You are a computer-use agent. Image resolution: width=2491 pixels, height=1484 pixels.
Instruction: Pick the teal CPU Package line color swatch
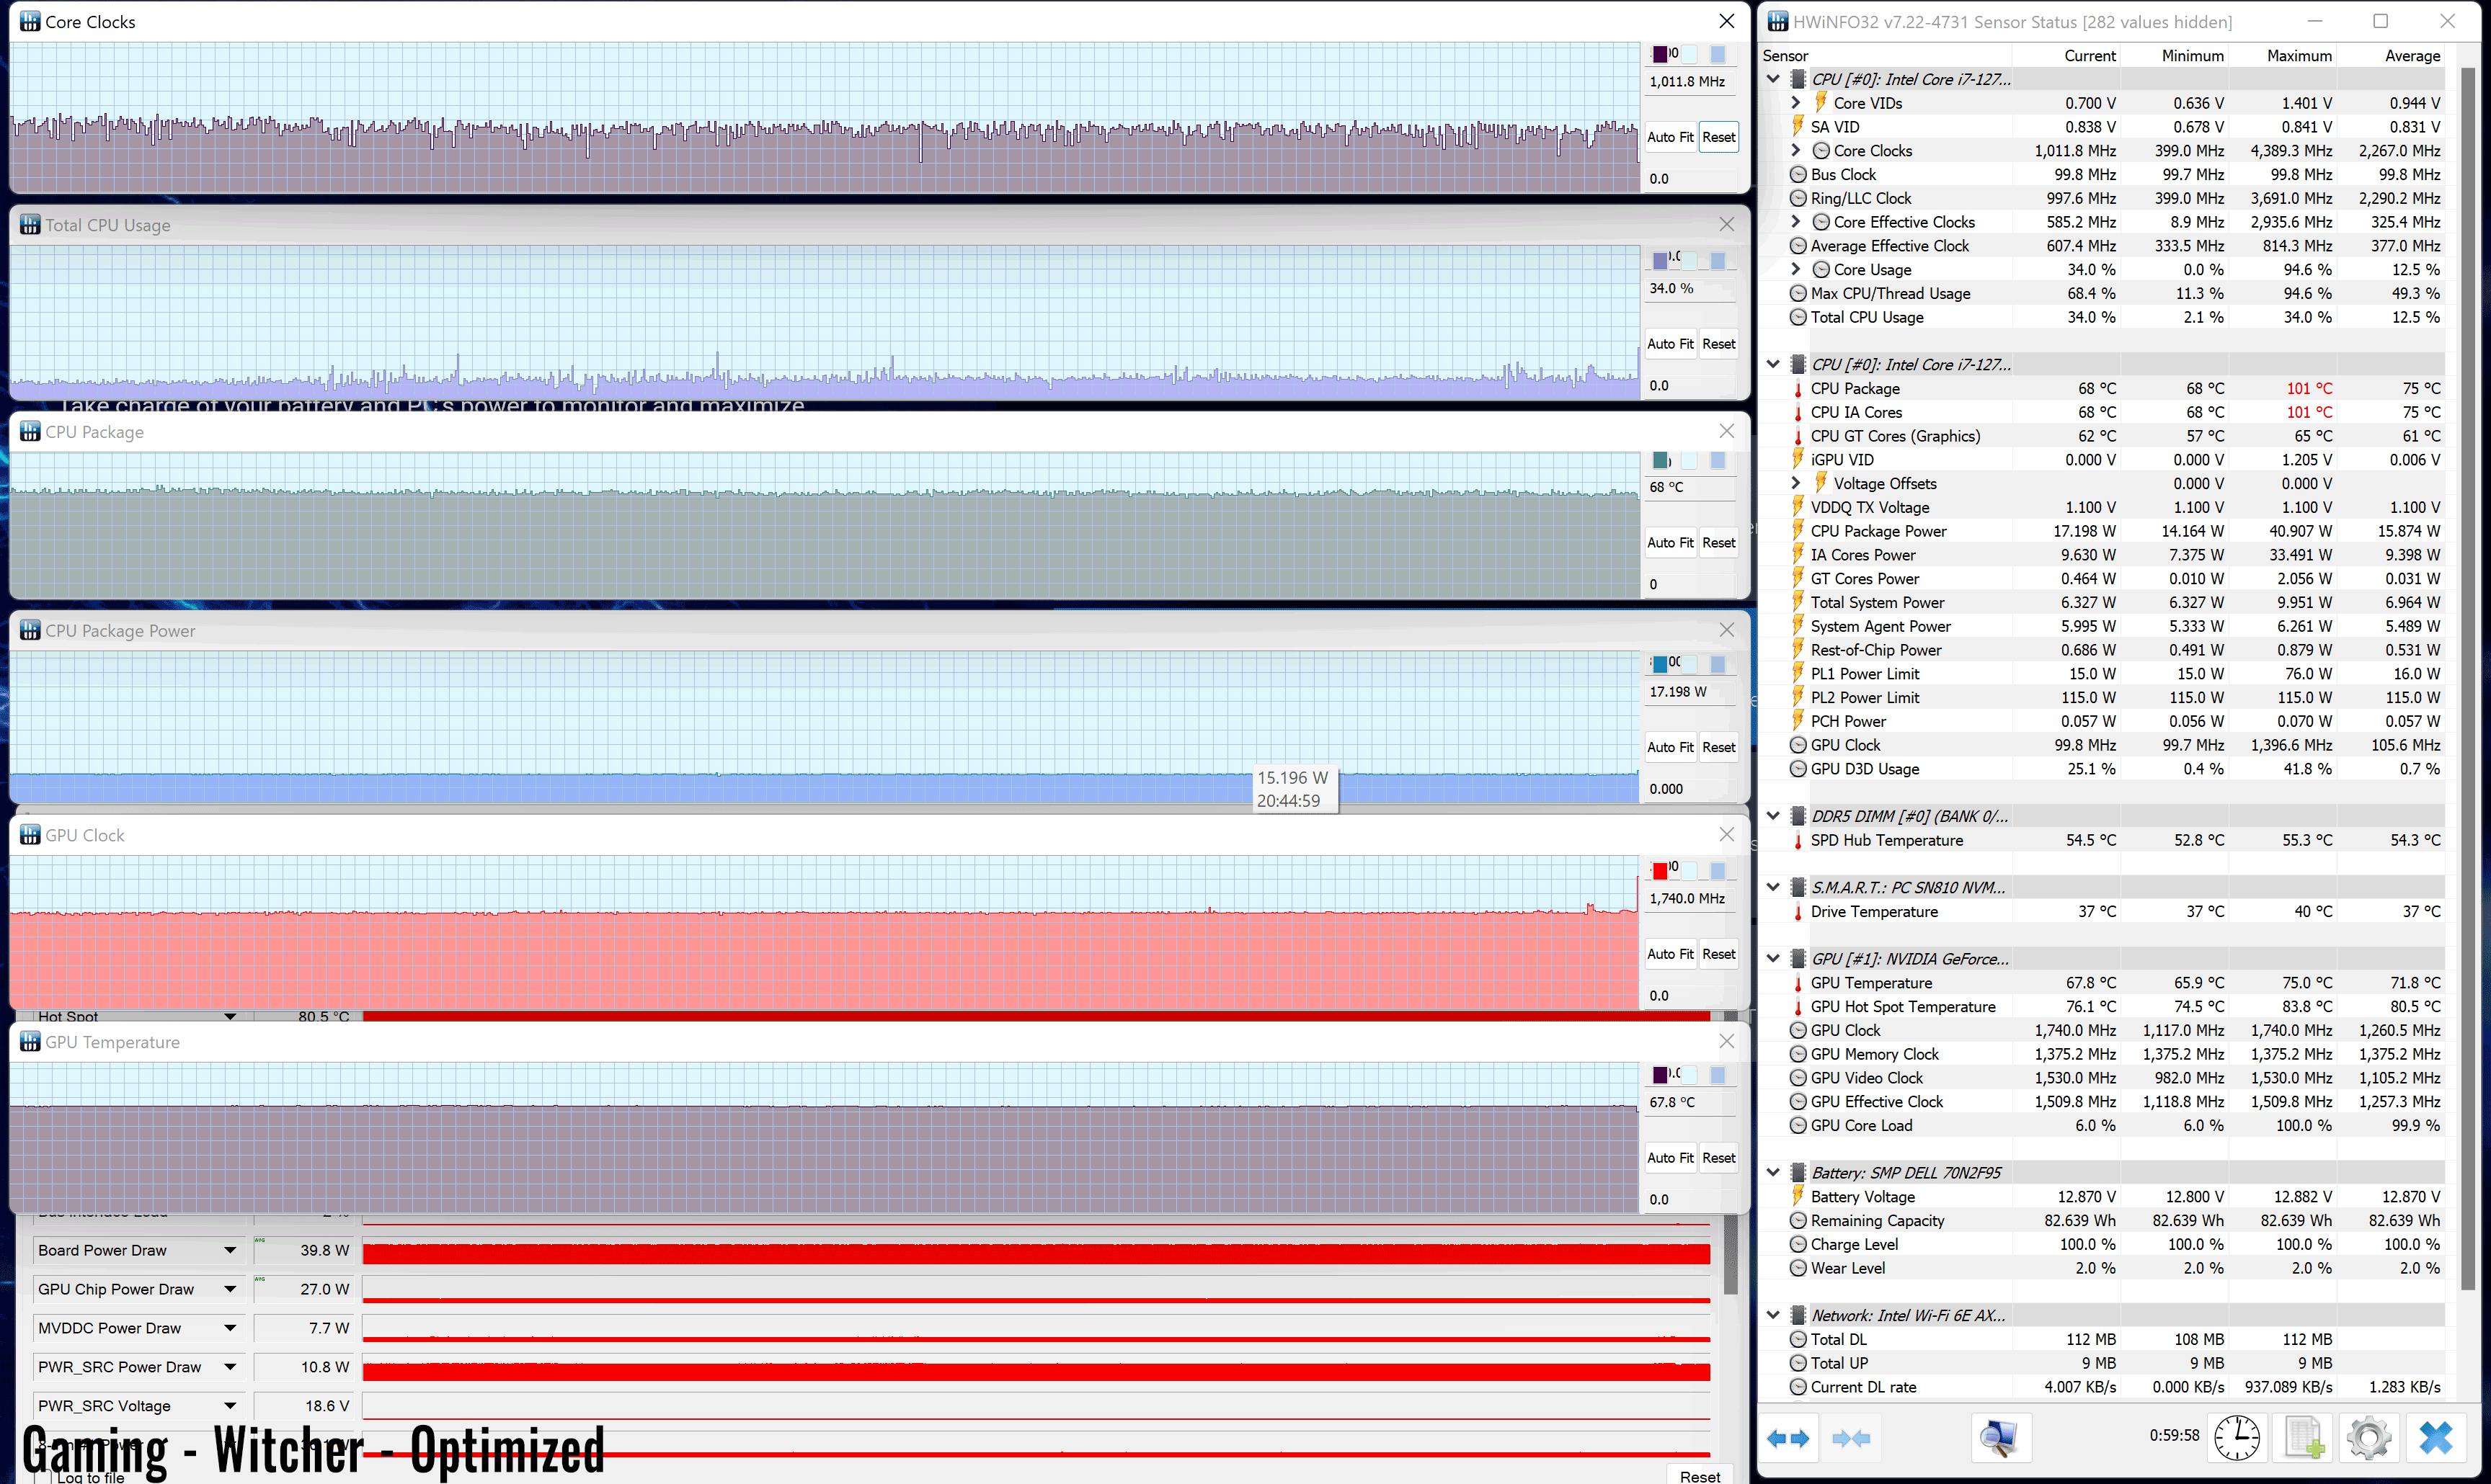[x=1660, y=460]
